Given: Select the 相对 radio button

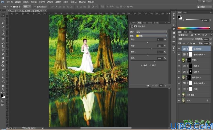Looking at the screenshot, I should 142,65.
